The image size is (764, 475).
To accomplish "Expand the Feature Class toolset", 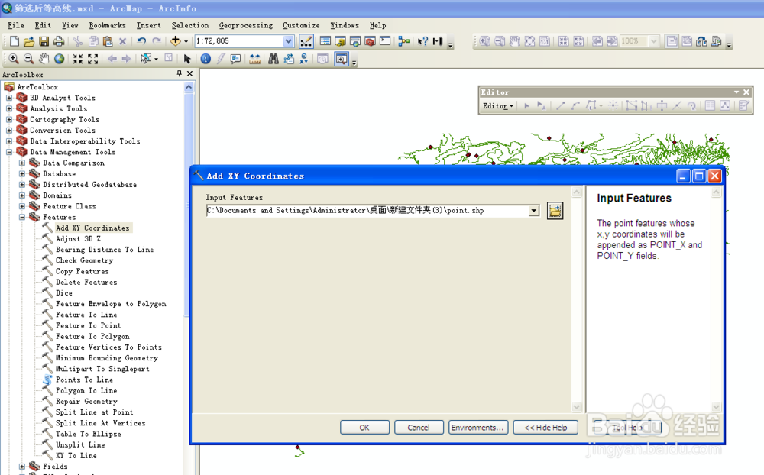I will point(22,206).
